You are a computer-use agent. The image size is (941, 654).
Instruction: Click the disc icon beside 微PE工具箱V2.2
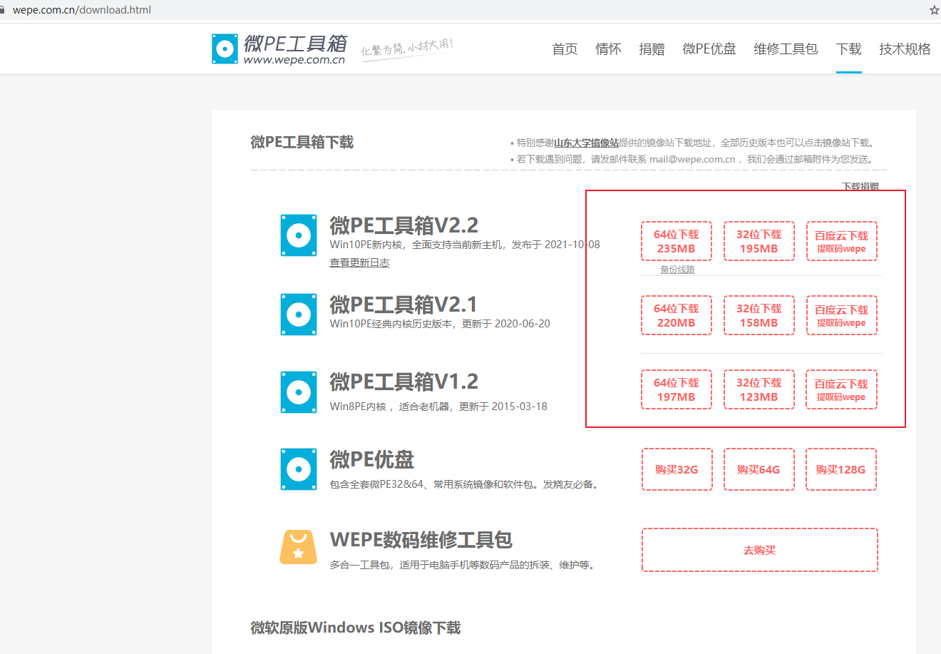point(299,235)
